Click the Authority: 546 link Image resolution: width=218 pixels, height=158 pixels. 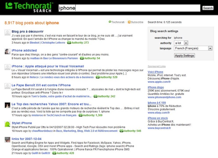click(x=133, y=131)
